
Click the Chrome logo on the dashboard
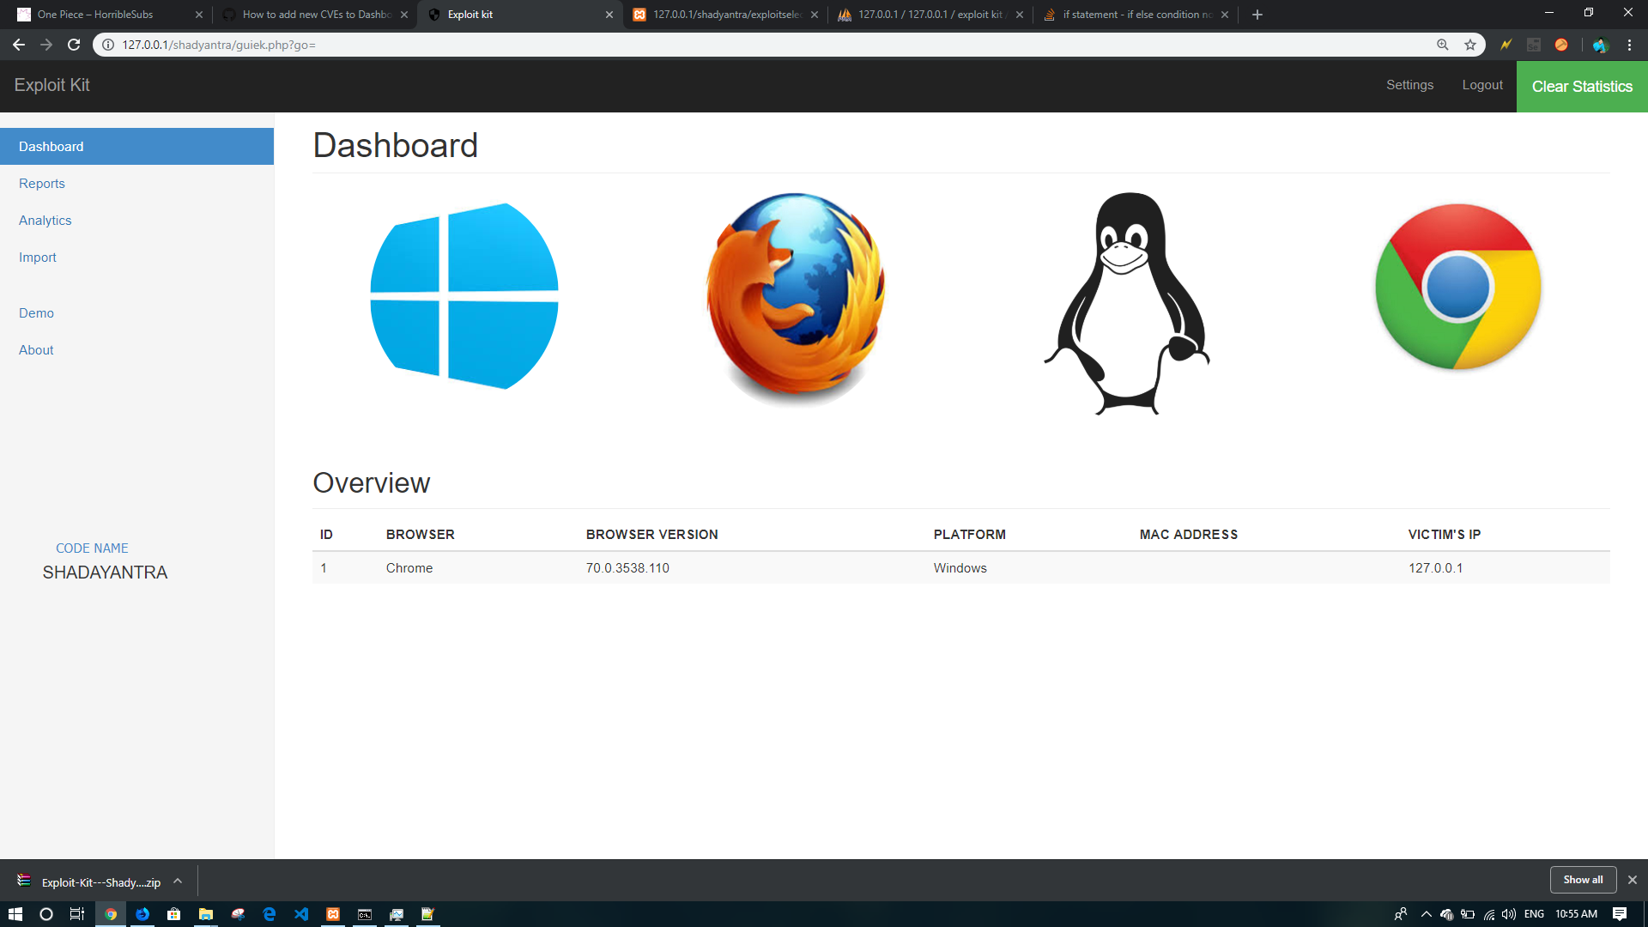tap(1458, 287)
